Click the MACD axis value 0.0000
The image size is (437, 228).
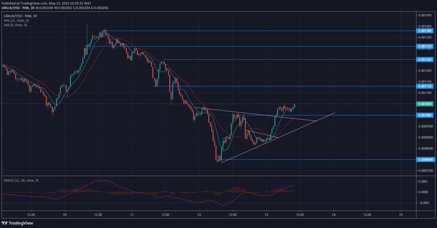tap(423, 192)
